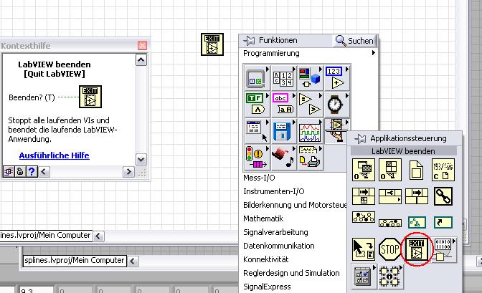Open the Array subpalette with R C 1234 icon
The height and width of the screenshot is (293, 482).
[x=283, y=78]
